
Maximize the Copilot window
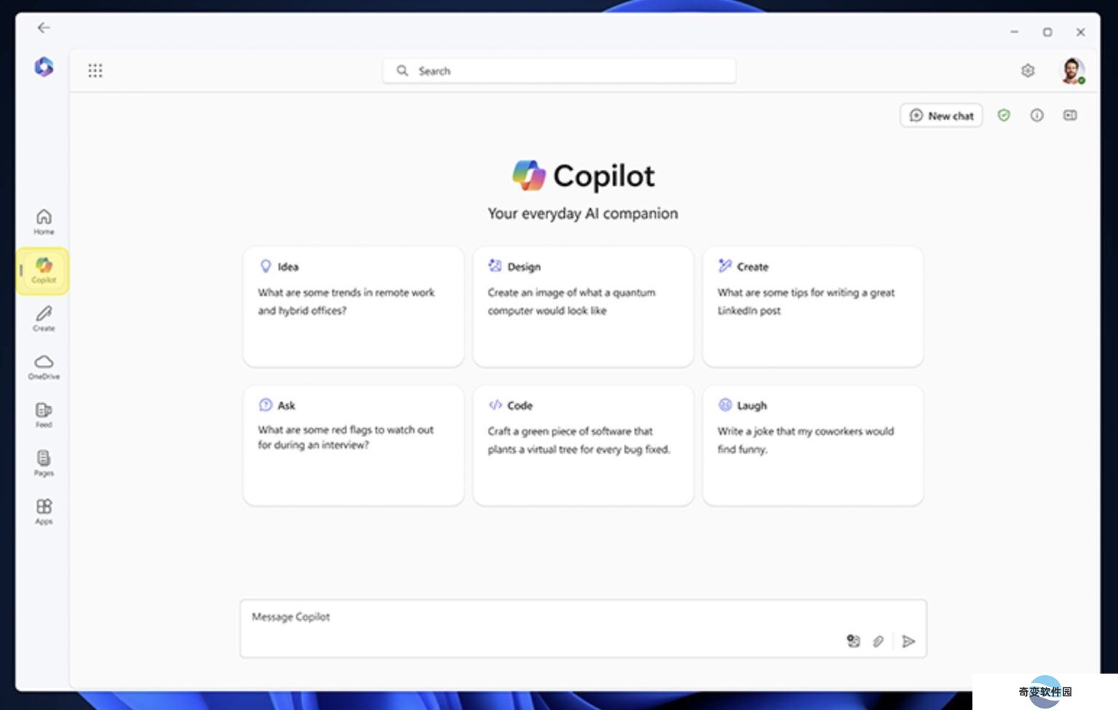pyautogui.click(x=1047, y=32)
